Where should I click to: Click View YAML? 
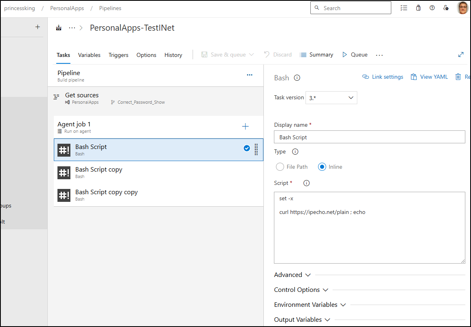pos(429,77)
